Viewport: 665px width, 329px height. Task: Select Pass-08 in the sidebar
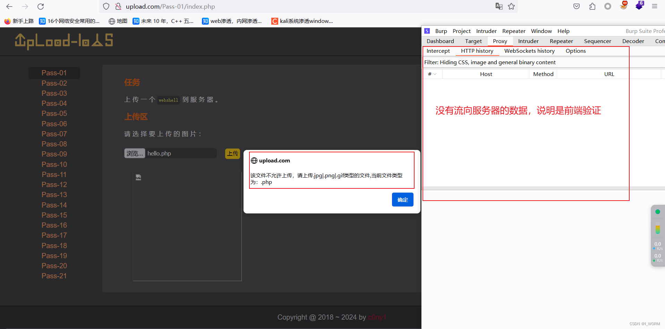coord(54,144)
